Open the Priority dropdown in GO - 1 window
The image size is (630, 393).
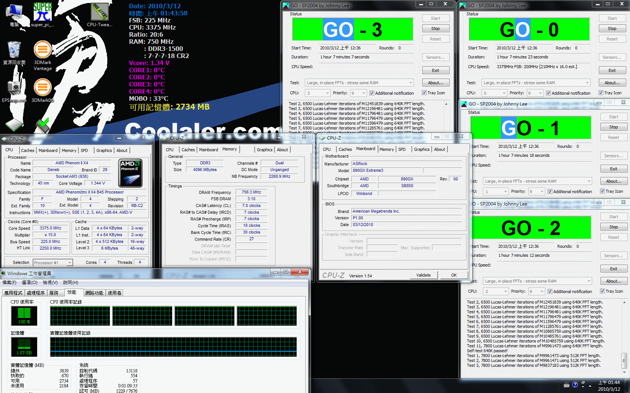pos(536,191)
